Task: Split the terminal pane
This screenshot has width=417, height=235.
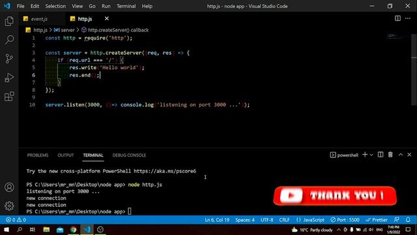Action: coord(381,155)
